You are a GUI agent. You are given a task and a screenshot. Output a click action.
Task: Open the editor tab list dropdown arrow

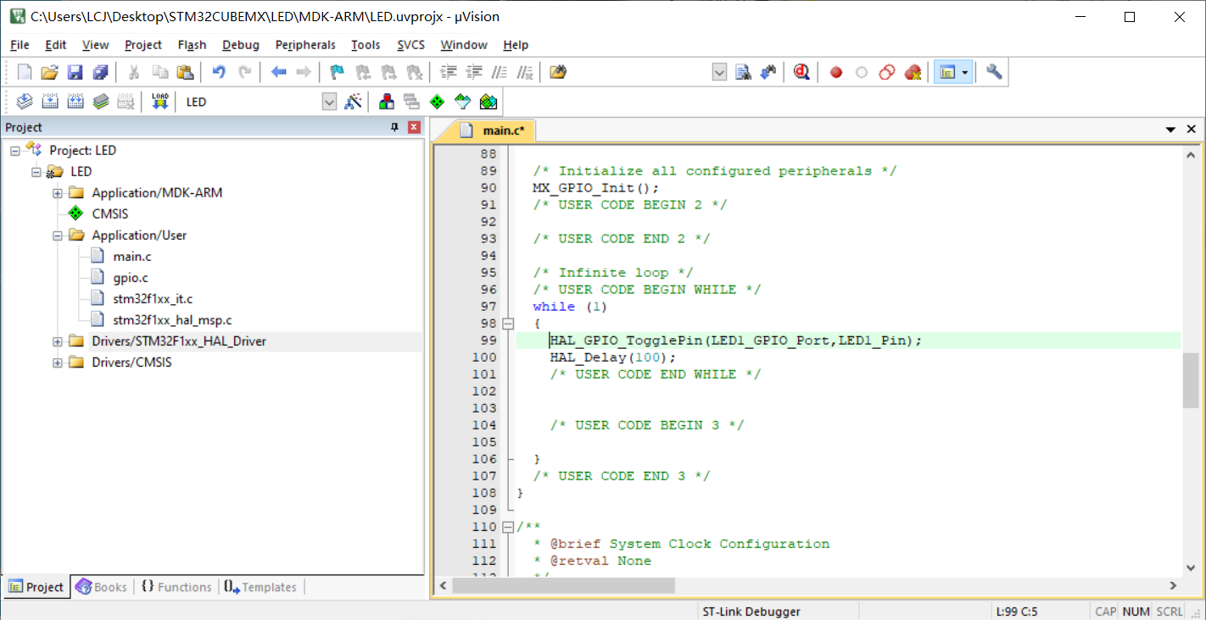coord(1171,130)
